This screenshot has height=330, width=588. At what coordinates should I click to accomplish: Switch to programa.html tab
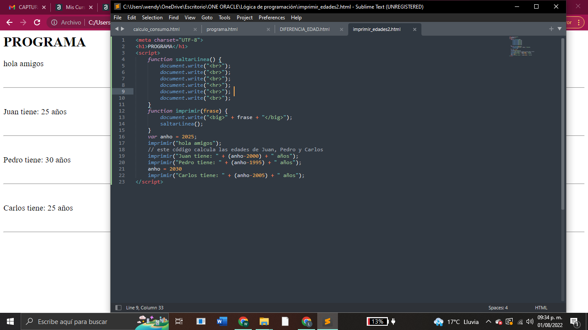click(222, 29)
